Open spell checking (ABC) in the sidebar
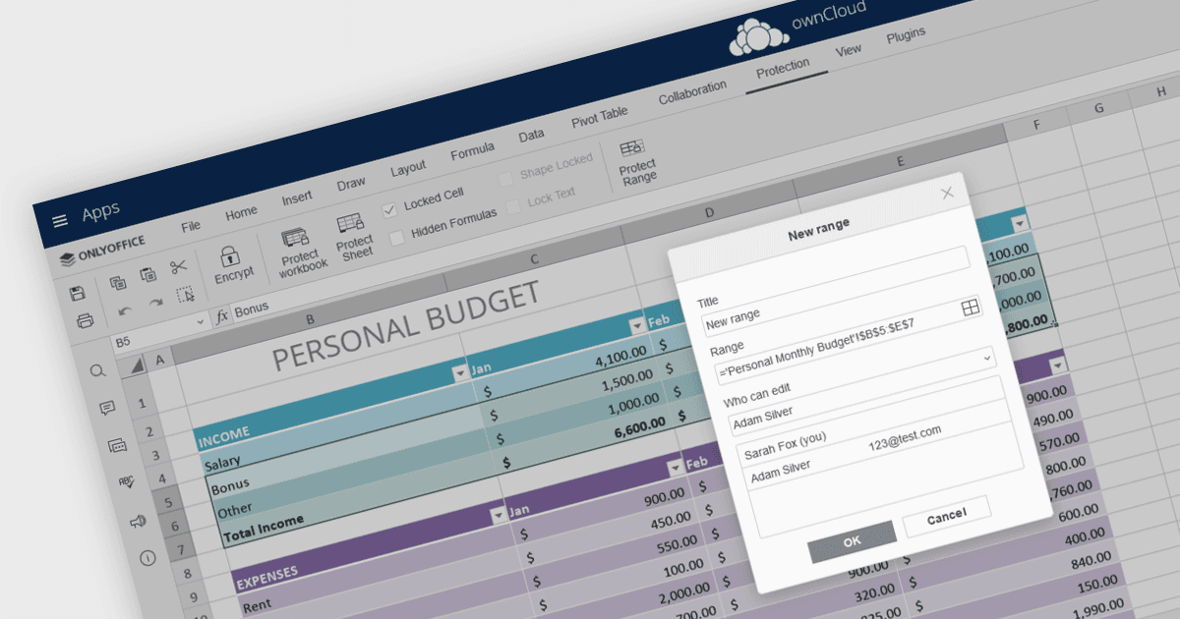Viewport: 1180px width, 619px height. (x=126, y=482)
